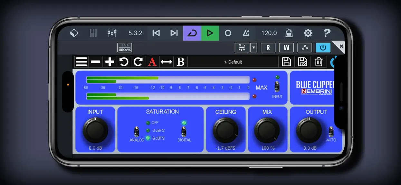Toggle the blue plugin power button
The width and height of the screenshot is (401, 185).
pyautogui.click(x=323, y=48)
